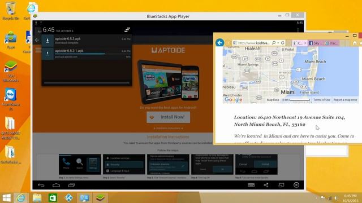This screenshot has width=362, height=203.
Task: Tap the clear-all notifications icon
Action: (127, 30)
